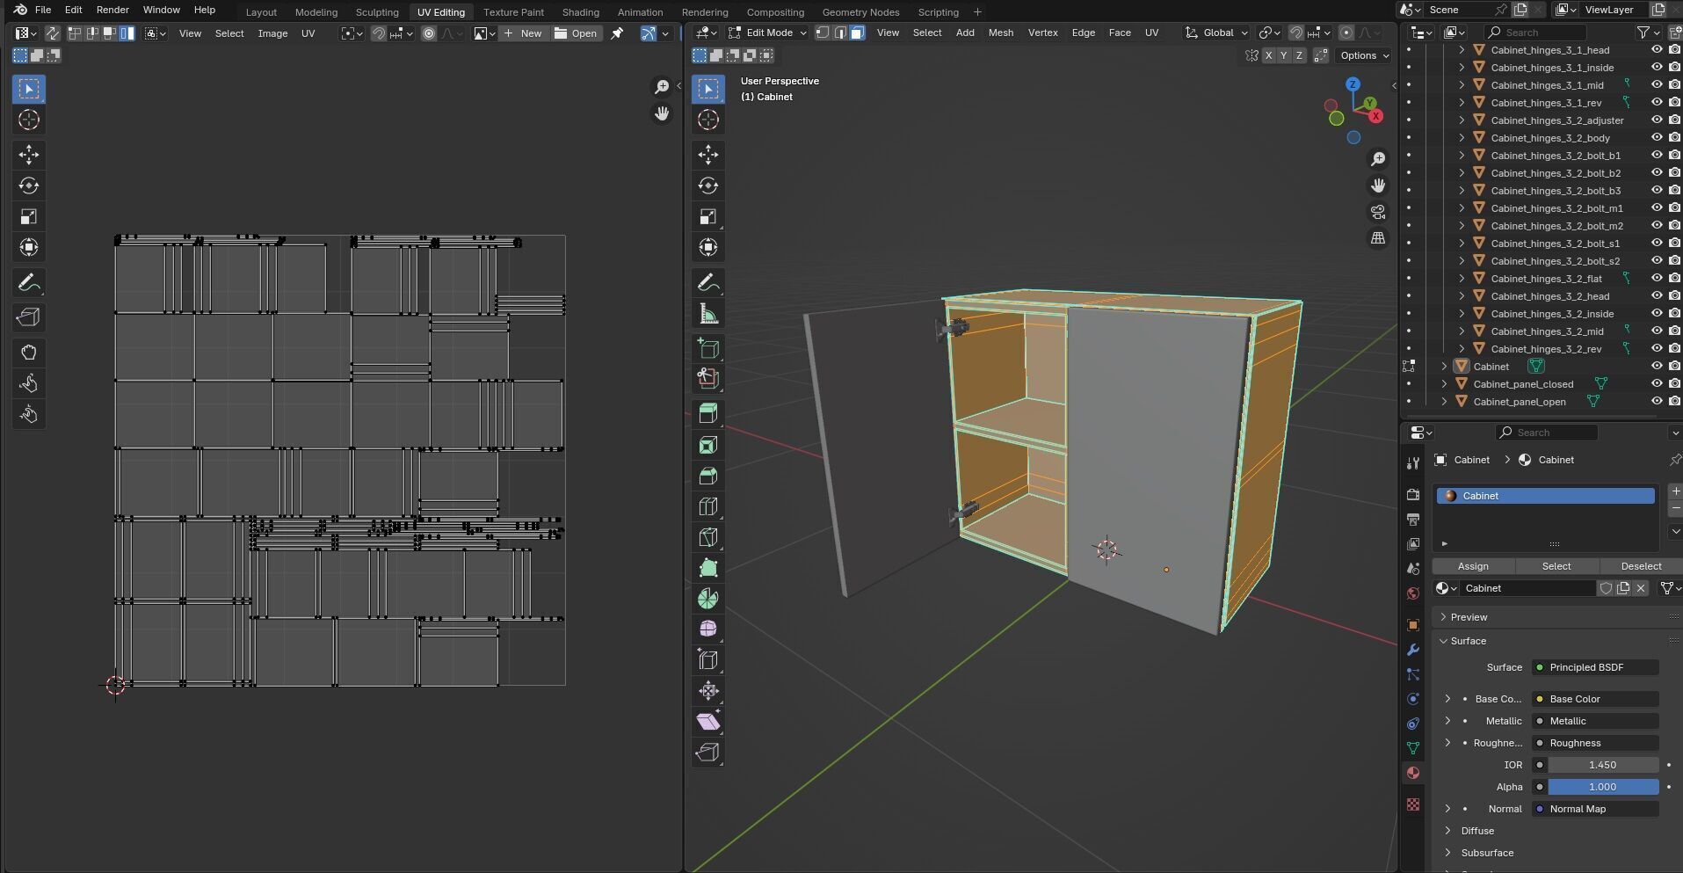Open the UV menu in UV editor
Image resolution: width=1683 pixels, height=873 pixels.
tap(308, 33)
